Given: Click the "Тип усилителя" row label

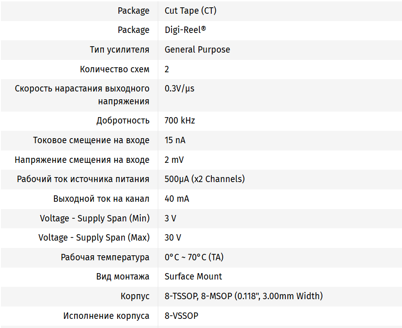Looking at the screenshot, I should pos(119,49).
